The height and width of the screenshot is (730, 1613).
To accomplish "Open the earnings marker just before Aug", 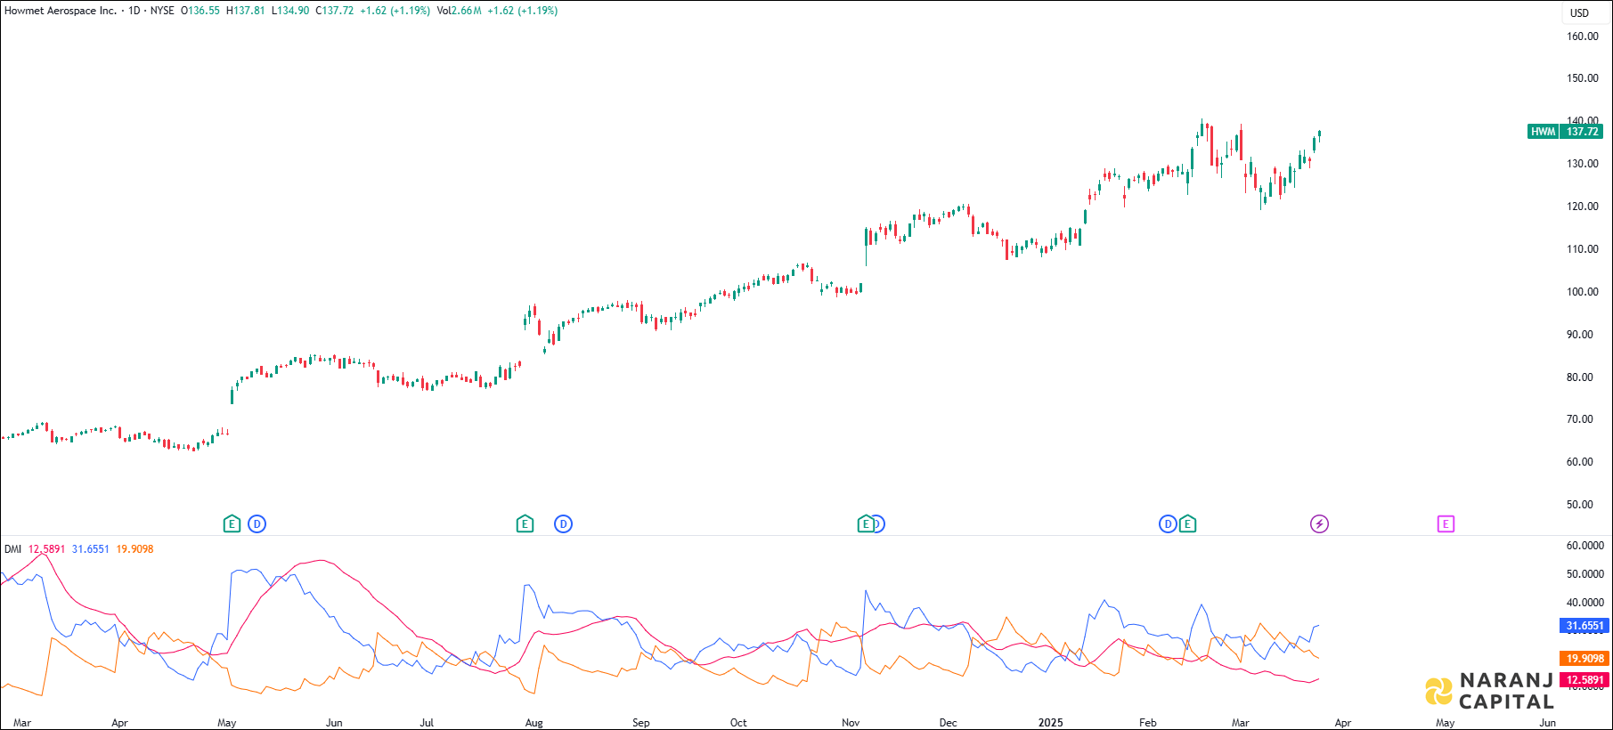I will [525, 523].
